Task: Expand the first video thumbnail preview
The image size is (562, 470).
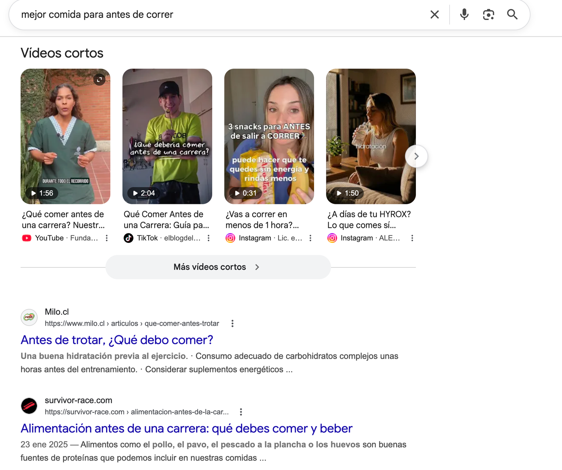Action: point(99,80)
